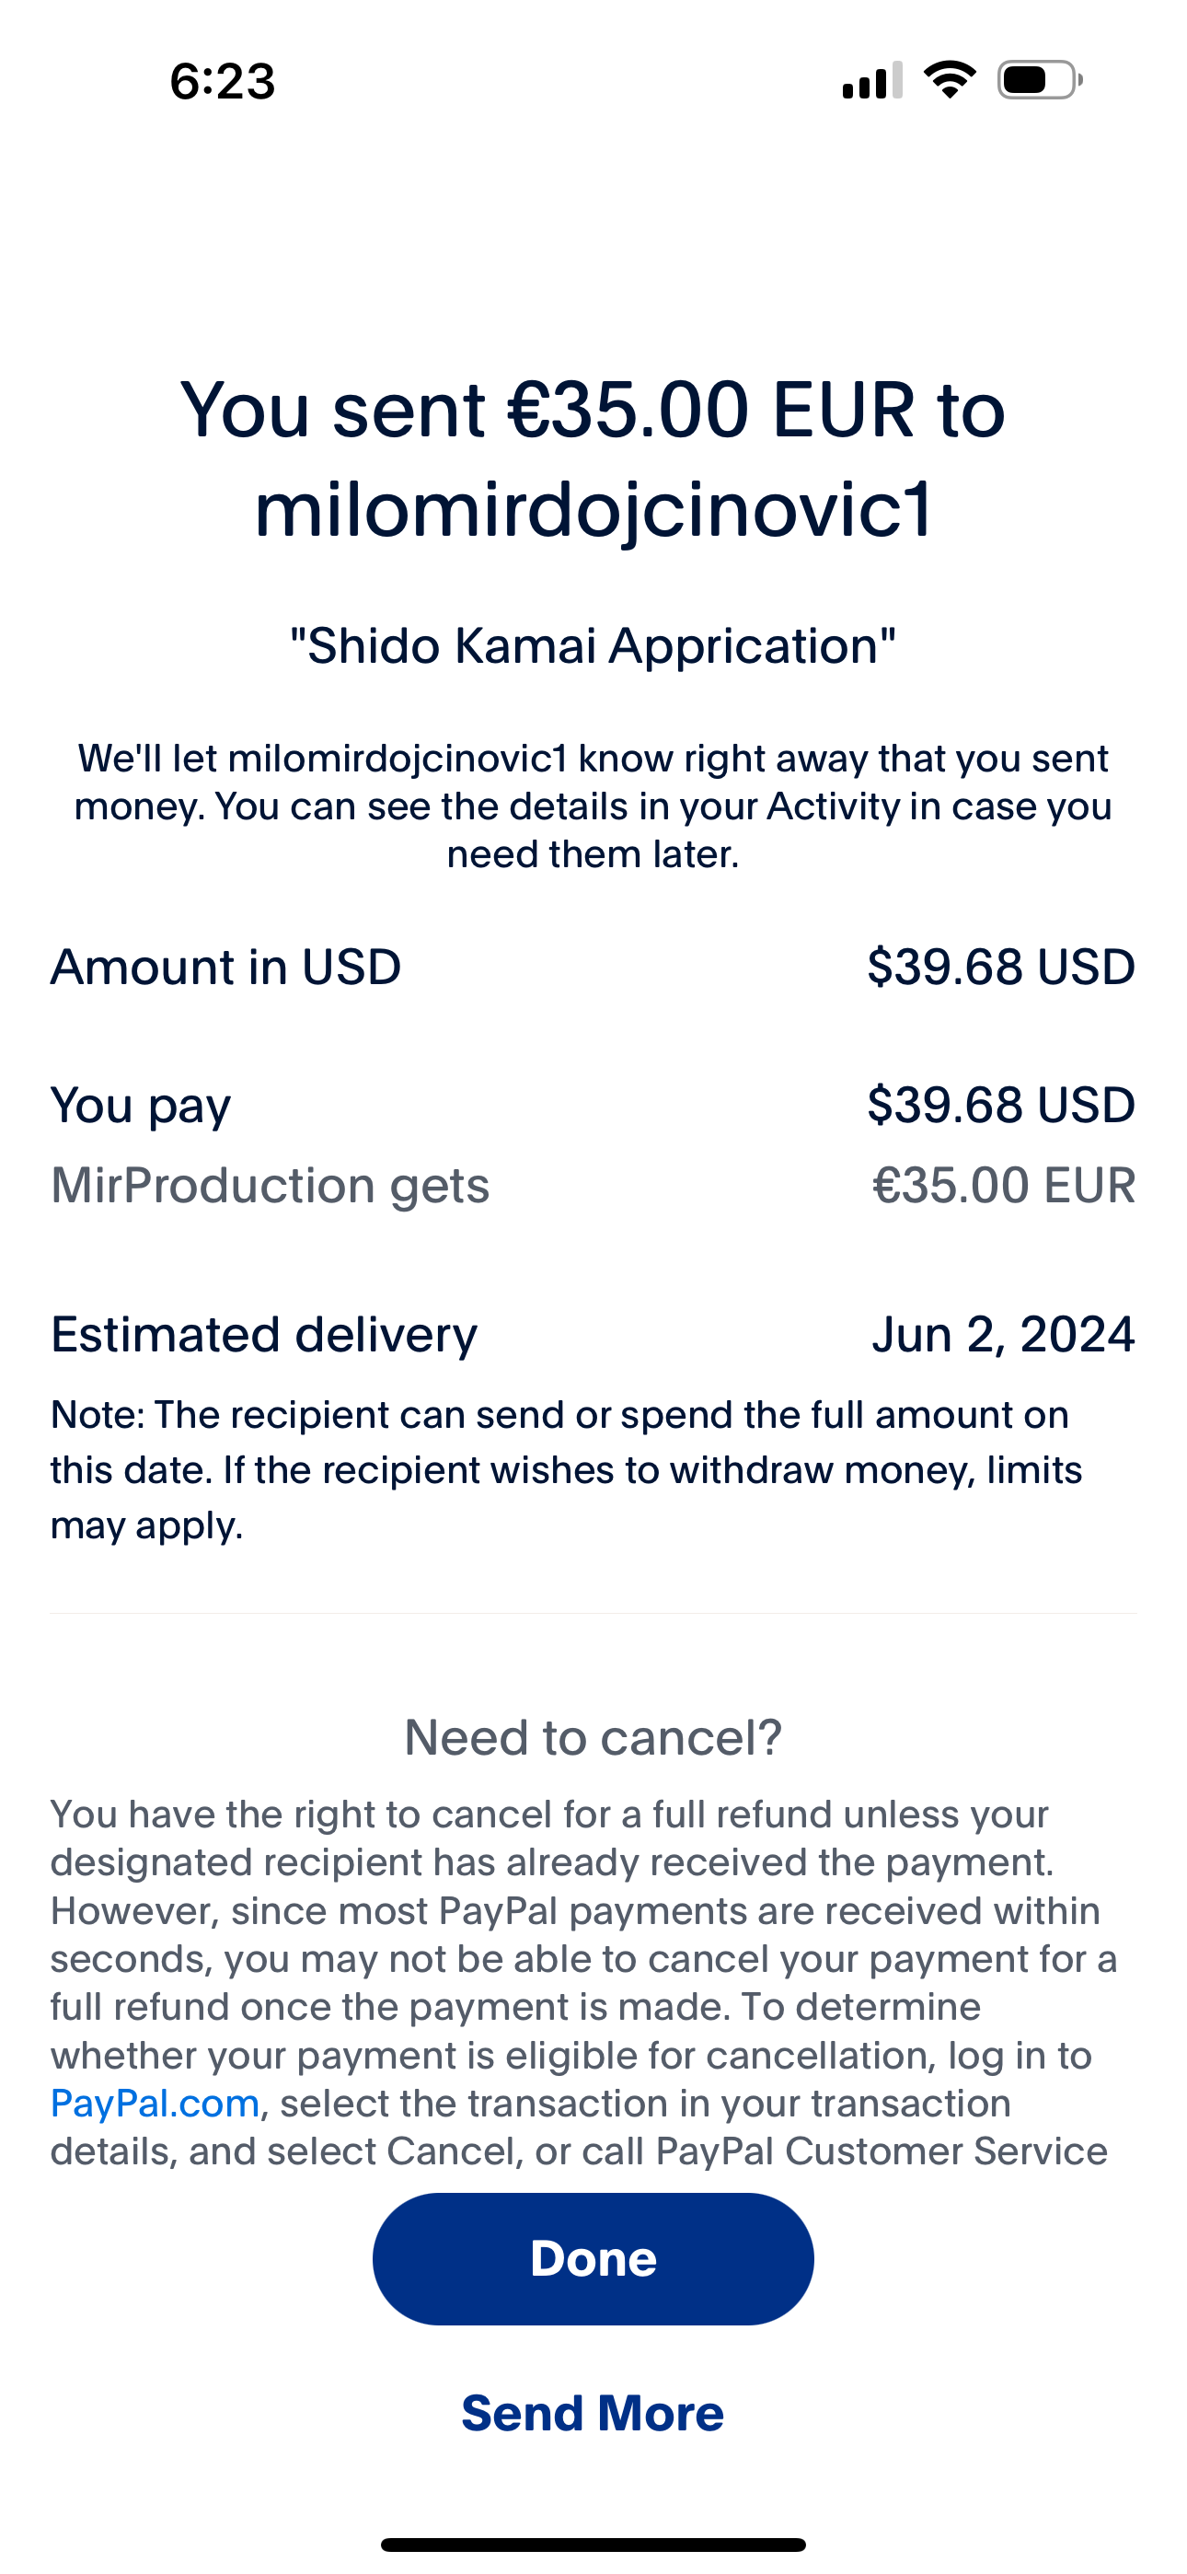Tap the $39.68 USD value beside "You pay"
This screenshot has width=1187, height=2574.
pos(1000,1104)
